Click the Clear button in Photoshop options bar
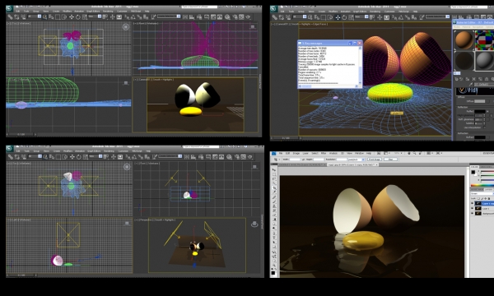494x296 pixels. tap(390, 160)
